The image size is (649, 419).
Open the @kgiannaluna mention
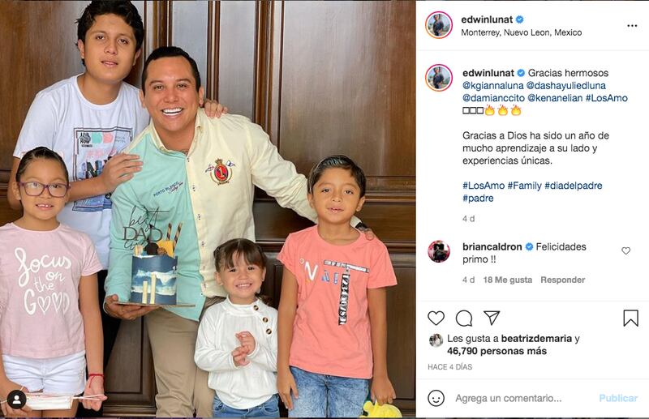(x=493, y=86)
